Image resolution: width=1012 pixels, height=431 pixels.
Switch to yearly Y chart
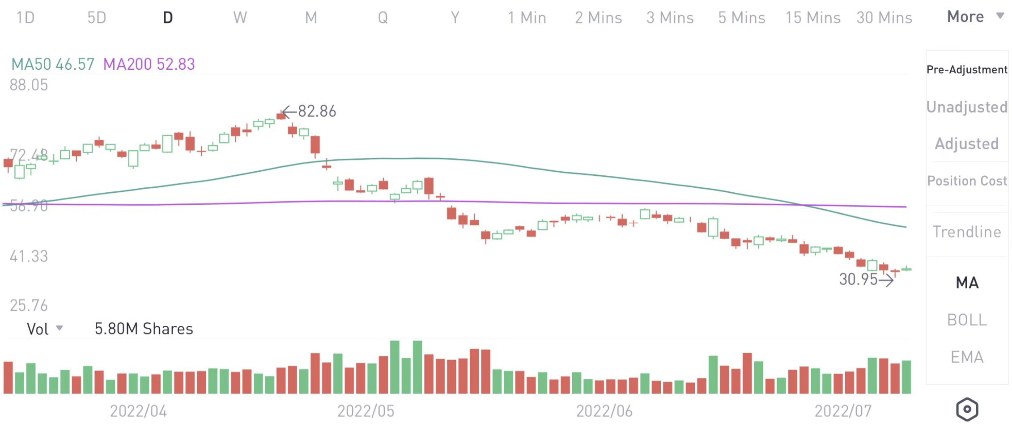point(455,18)
